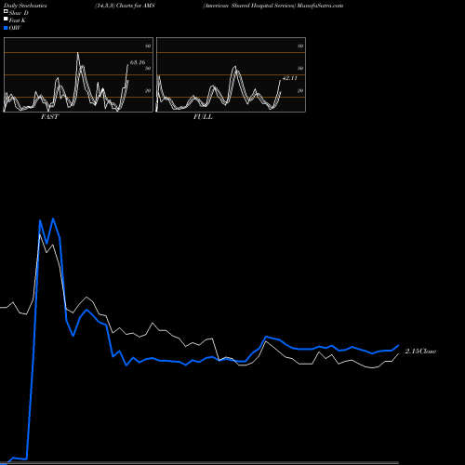
Task: Click the 63.16 value in the FAST chart
Action: click(x=138, y=62)
